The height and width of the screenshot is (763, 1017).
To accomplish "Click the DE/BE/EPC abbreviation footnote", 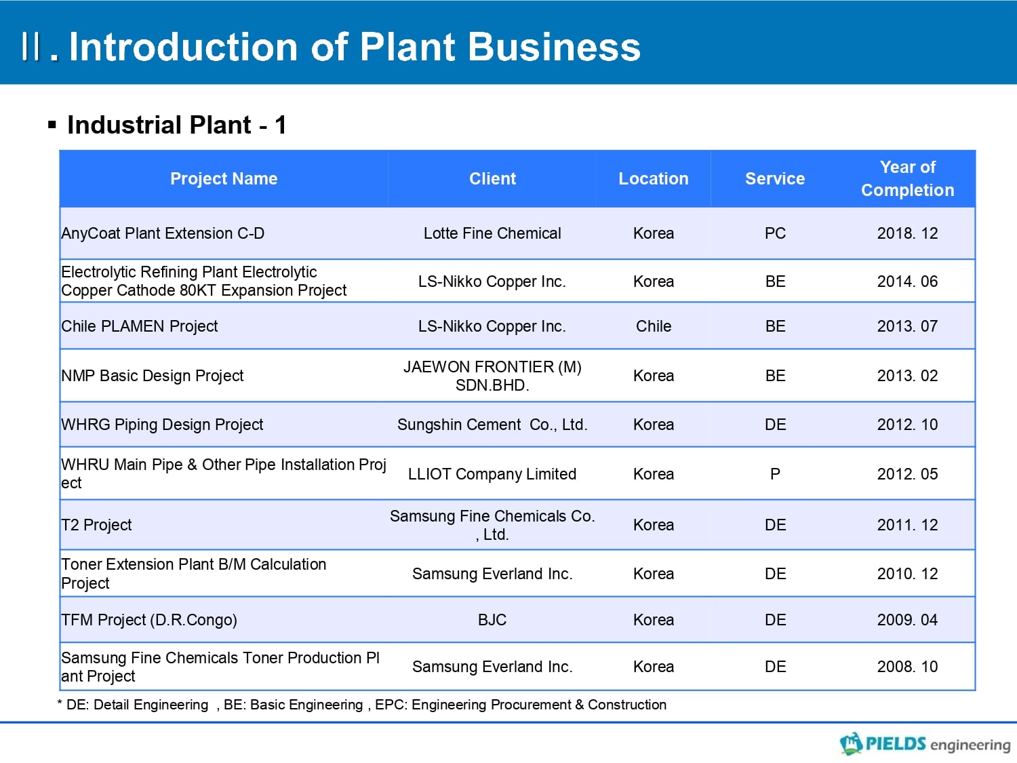I will pos(362,705).
